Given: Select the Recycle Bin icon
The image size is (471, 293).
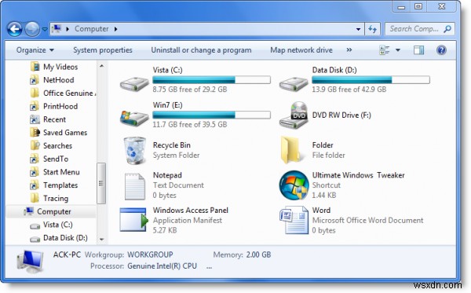Looking at the screenshot, I should pos(134,150).
